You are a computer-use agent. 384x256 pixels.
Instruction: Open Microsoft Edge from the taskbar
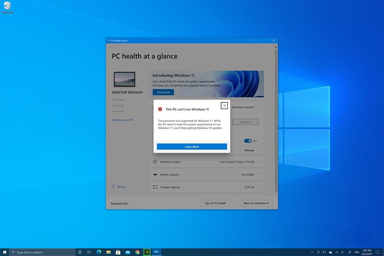tap(99, 252)
